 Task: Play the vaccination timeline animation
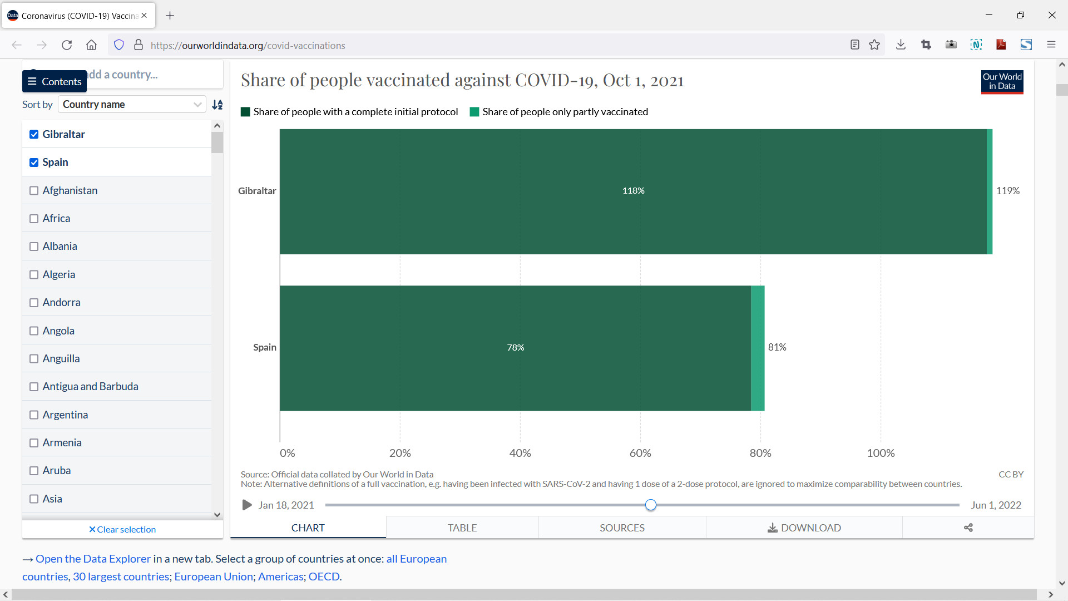247,505
